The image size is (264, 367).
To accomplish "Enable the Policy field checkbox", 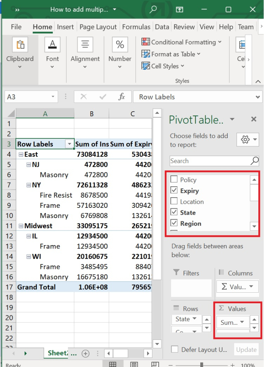I will coord(174,180).
